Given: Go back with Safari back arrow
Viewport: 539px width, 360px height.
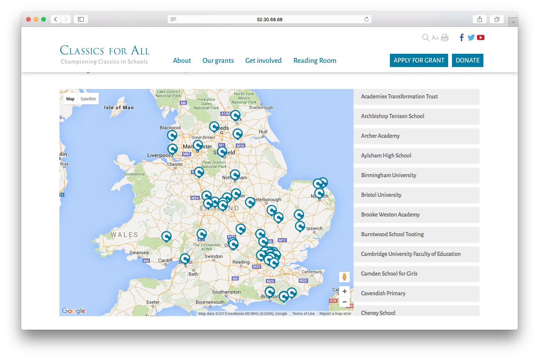Looking at the screenshot, I should coord(56,19).
